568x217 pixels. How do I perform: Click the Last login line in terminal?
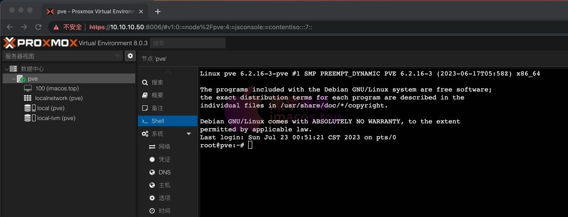click(298, 137)
